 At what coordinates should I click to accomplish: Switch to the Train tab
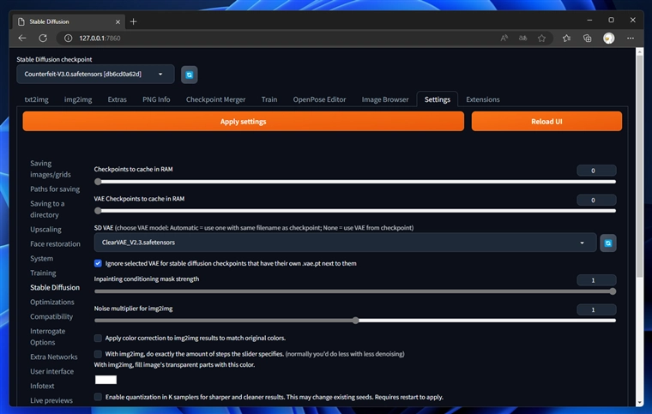click(269, 99)
